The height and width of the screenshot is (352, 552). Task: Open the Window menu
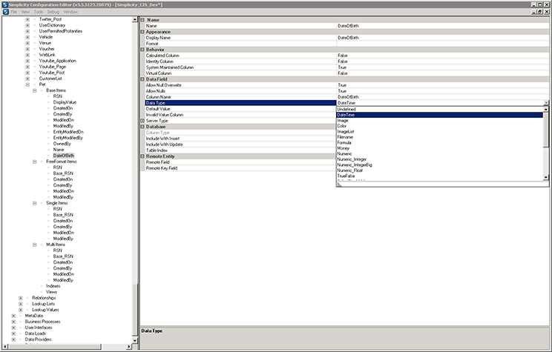[70, 12]
